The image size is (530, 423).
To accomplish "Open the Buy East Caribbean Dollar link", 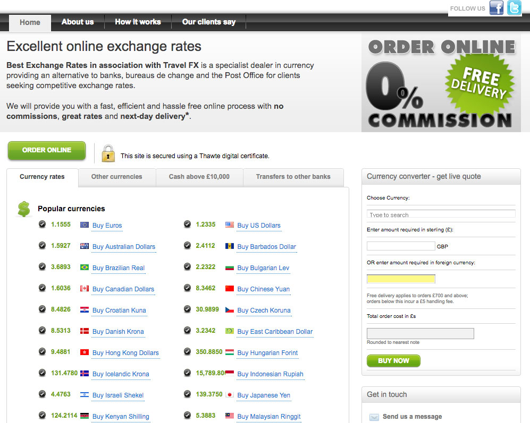I will pos(275,332).
